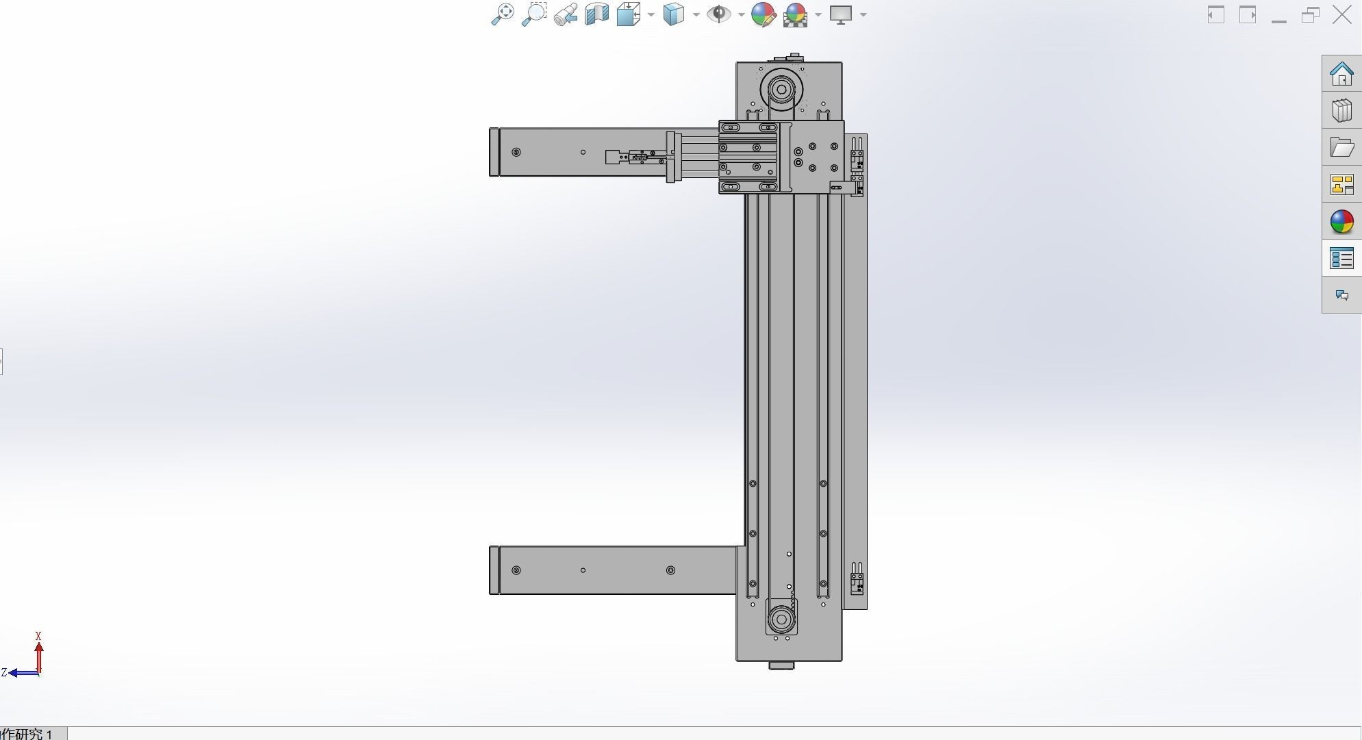Collapse left panel split button

tap(1, 361)
